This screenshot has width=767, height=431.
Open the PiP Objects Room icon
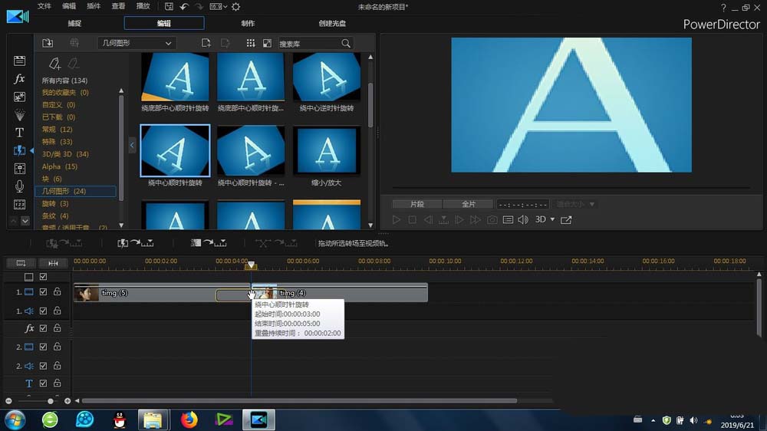(x=20, y=97)
